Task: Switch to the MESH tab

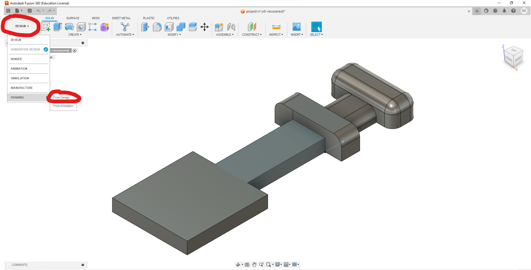Action: point(96,18)
